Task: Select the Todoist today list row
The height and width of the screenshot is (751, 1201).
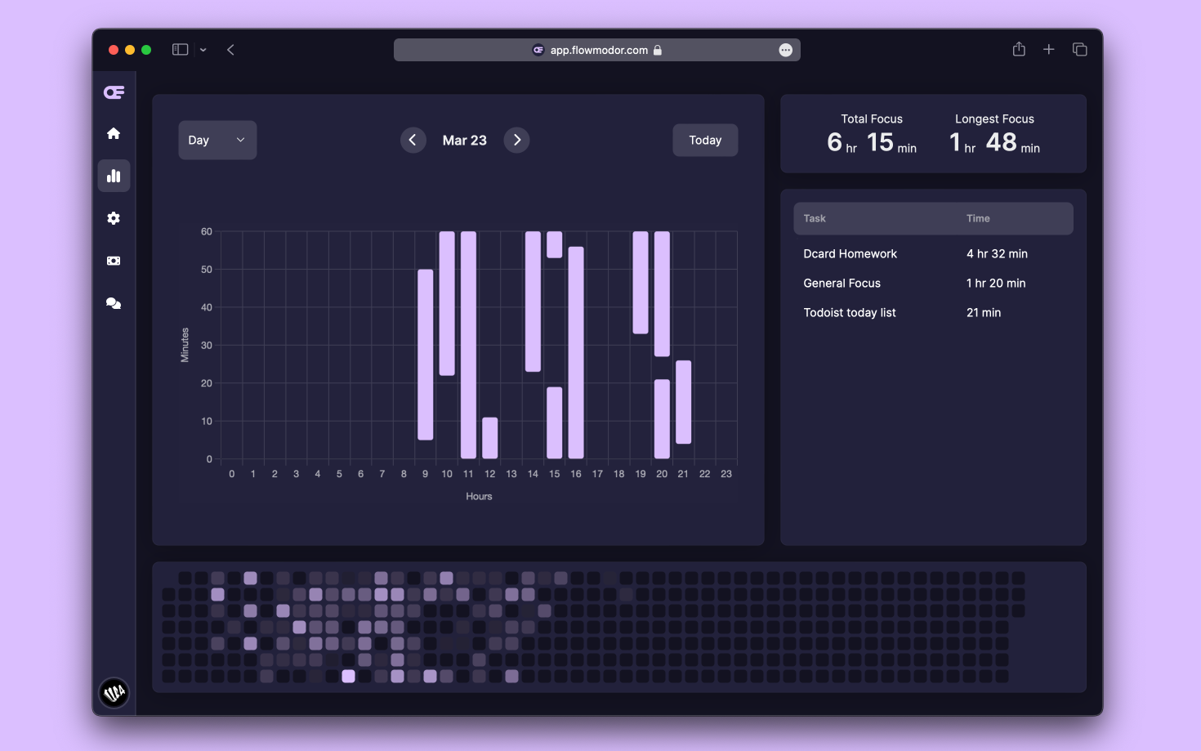Action: click(x=933, y=312)
